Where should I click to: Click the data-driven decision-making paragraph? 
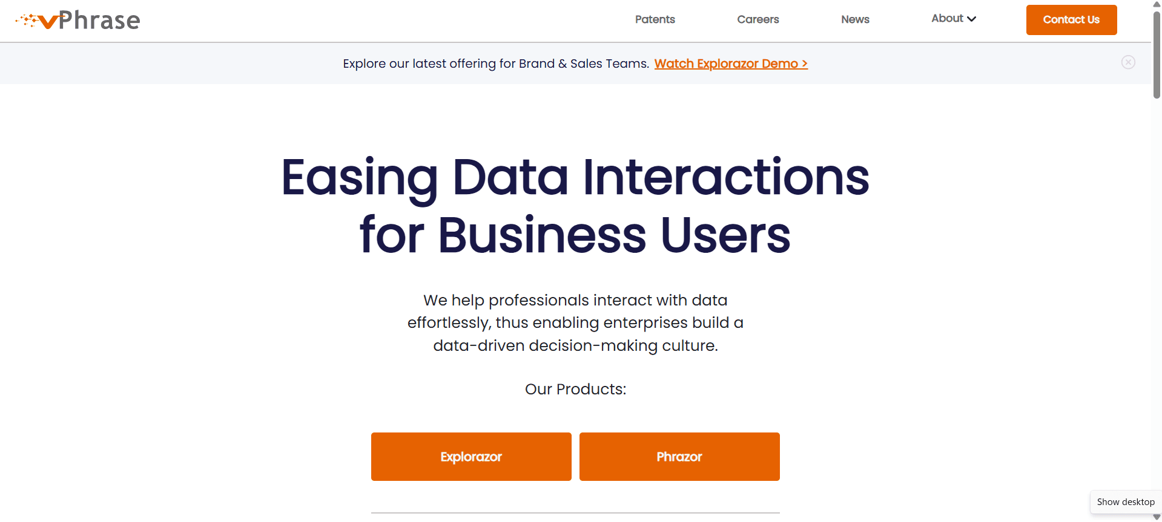pyautogui.click(x=575, y=323)
